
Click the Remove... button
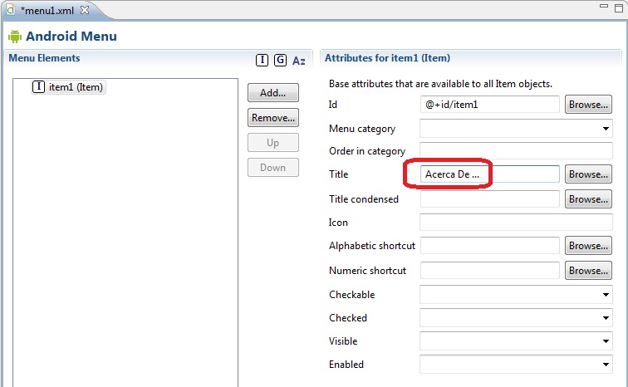click(273, 118)
